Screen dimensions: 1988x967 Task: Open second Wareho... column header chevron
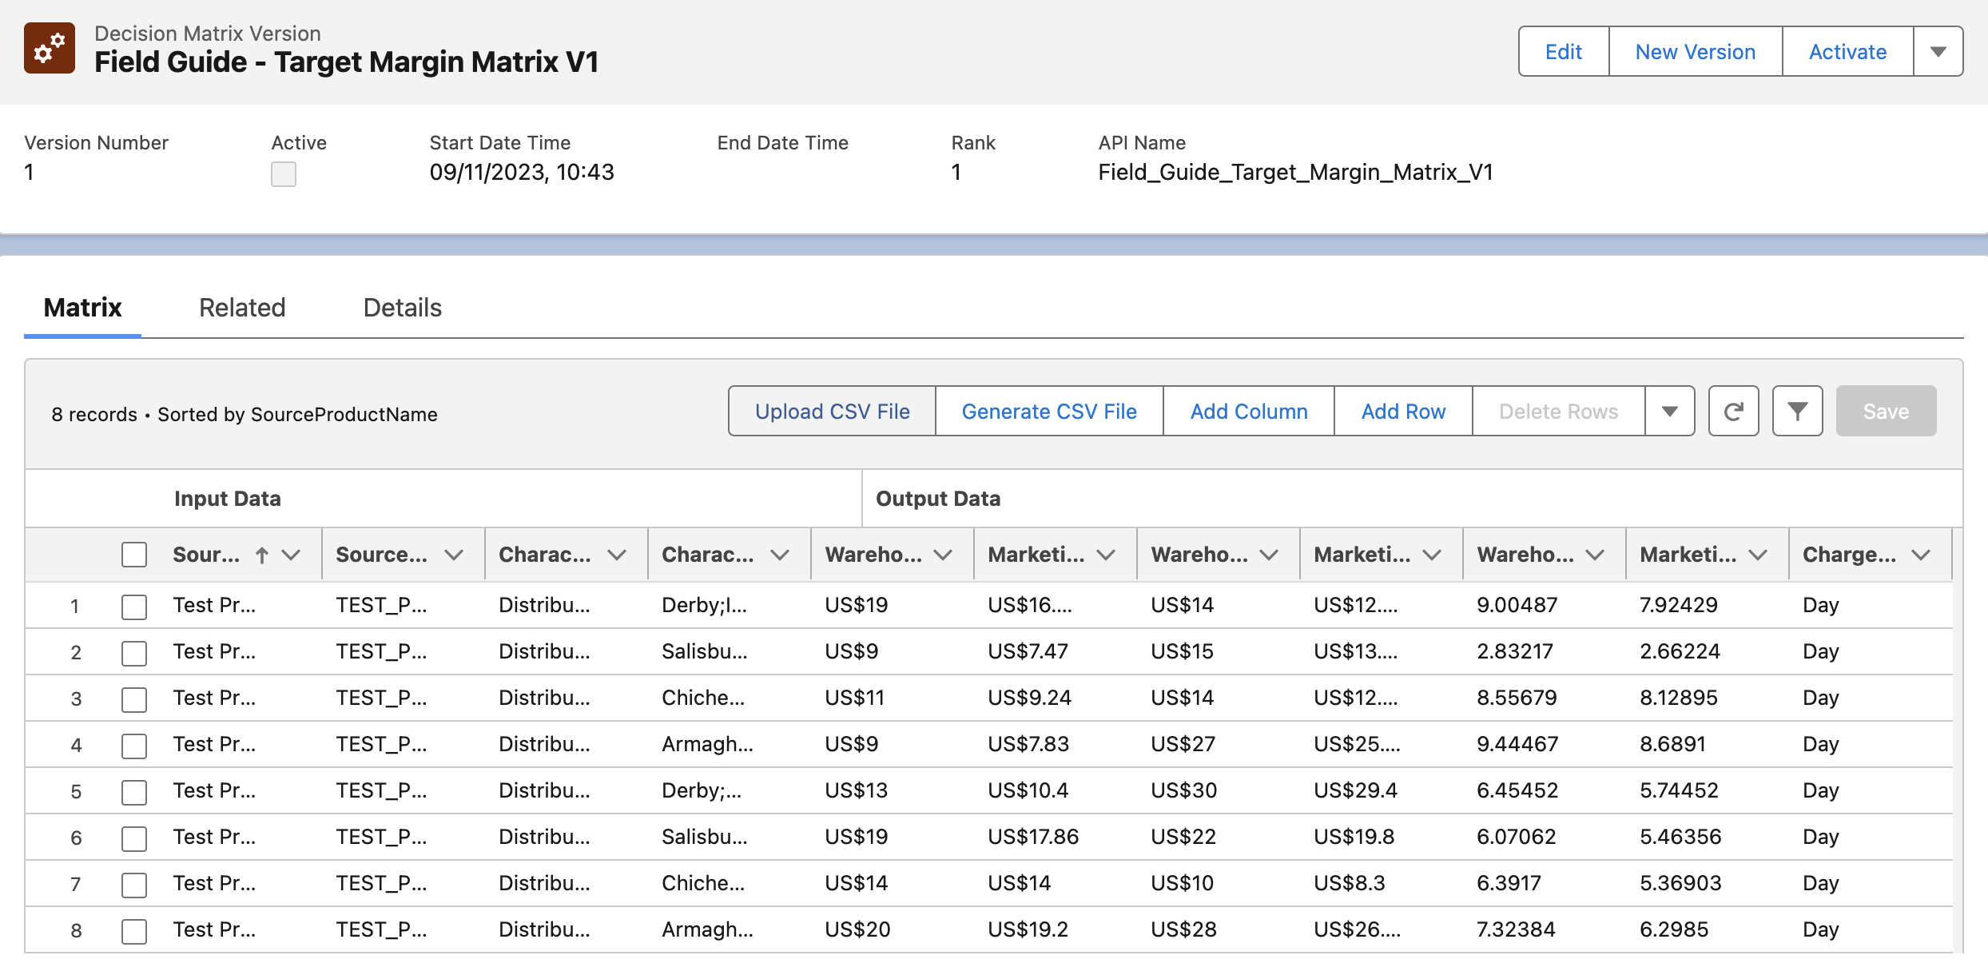1269,555
